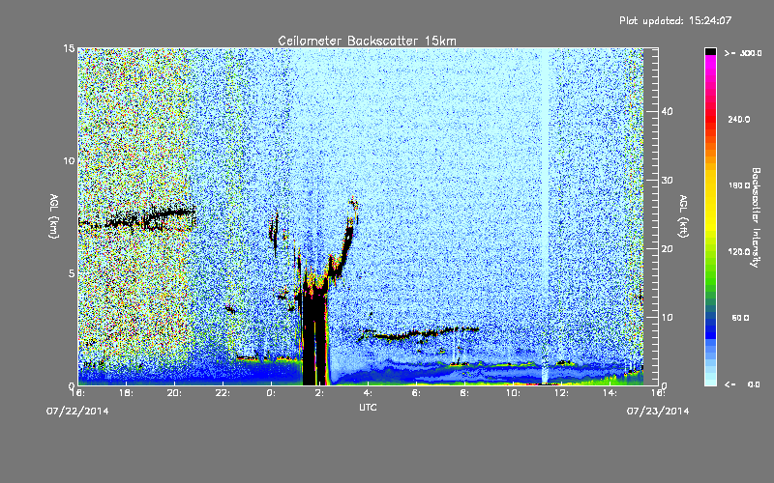Click the "12:" time tick label

561,393
